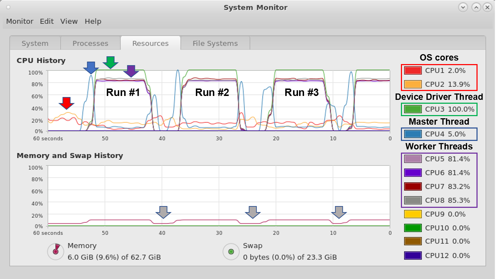
Task: Pick the CPU7 dark red swatch
Action: [x=413, y=186]
